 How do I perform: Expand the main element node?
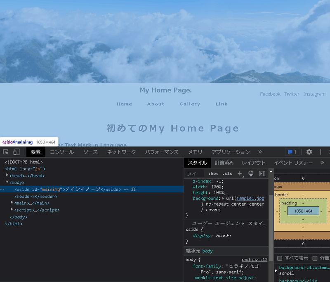click(x=12, y=202)
